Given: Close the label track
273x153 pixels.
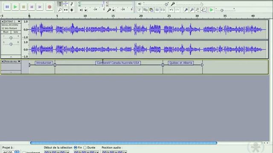Looking at the screenshot, I should (x=3, y=61).
